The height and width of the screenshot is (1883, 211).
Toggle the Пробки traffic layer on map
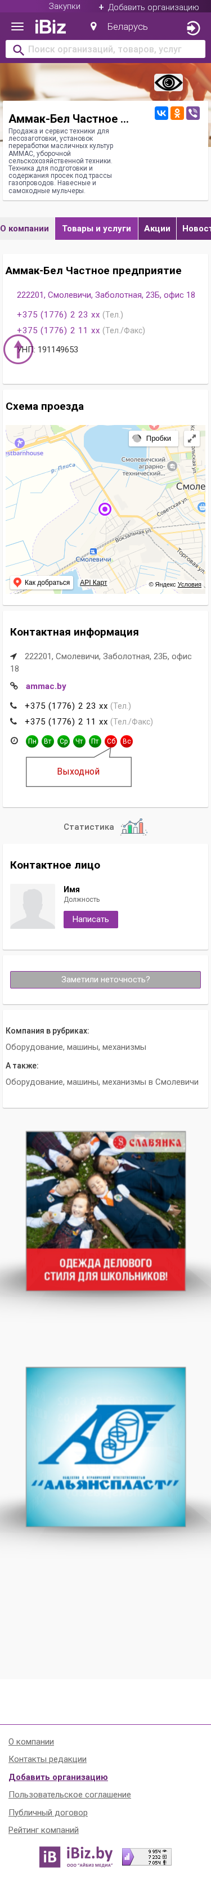(152, 439)
